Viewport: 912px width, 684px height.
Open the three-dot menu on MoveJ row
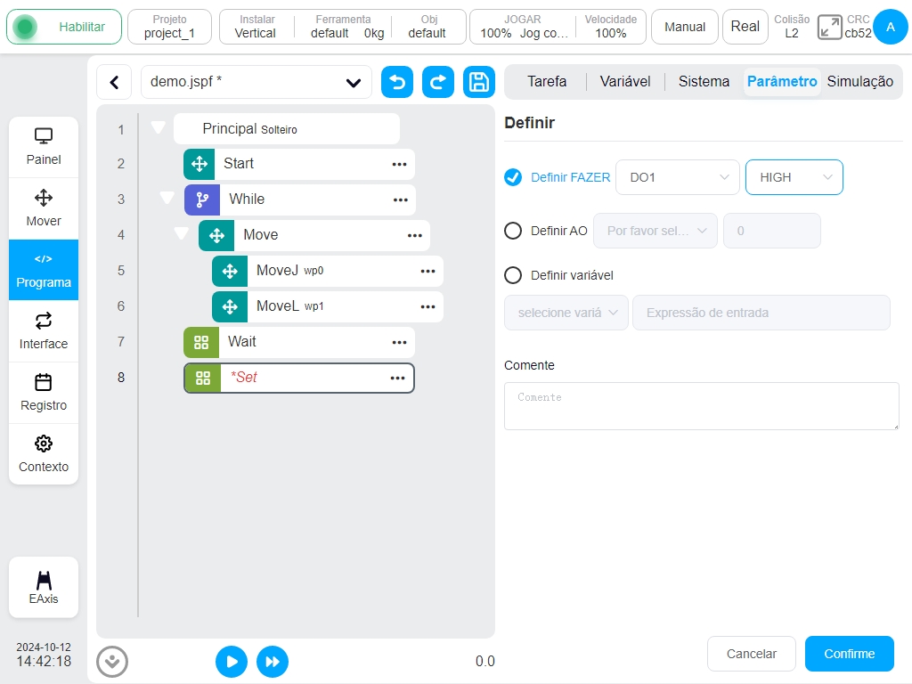428,271
